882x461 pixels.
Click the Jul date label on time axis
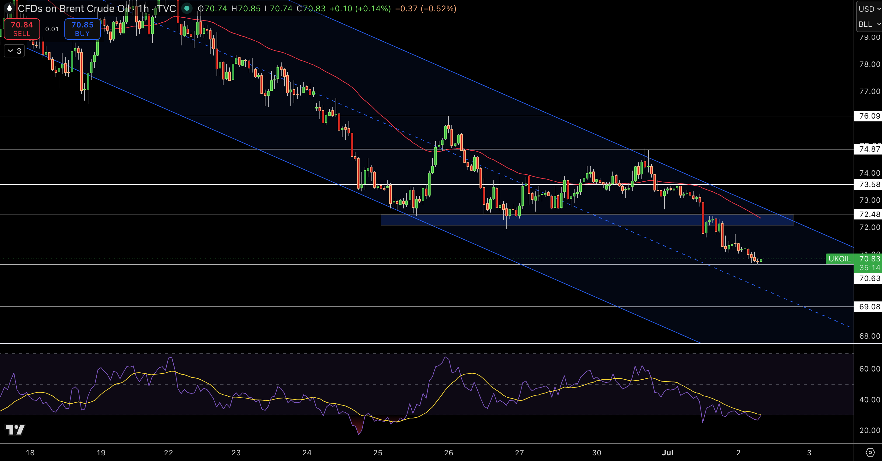(x=668, y=453)
